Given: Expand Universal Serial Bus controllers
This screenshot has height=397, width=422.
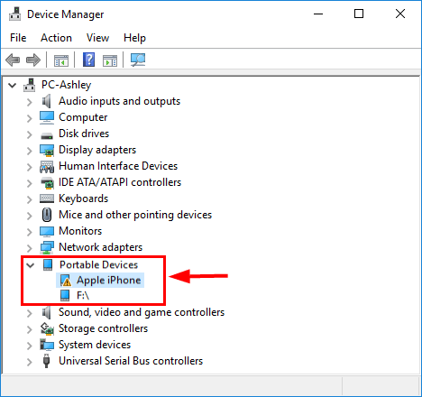Looking at the screenshot, I should point(29,362).
